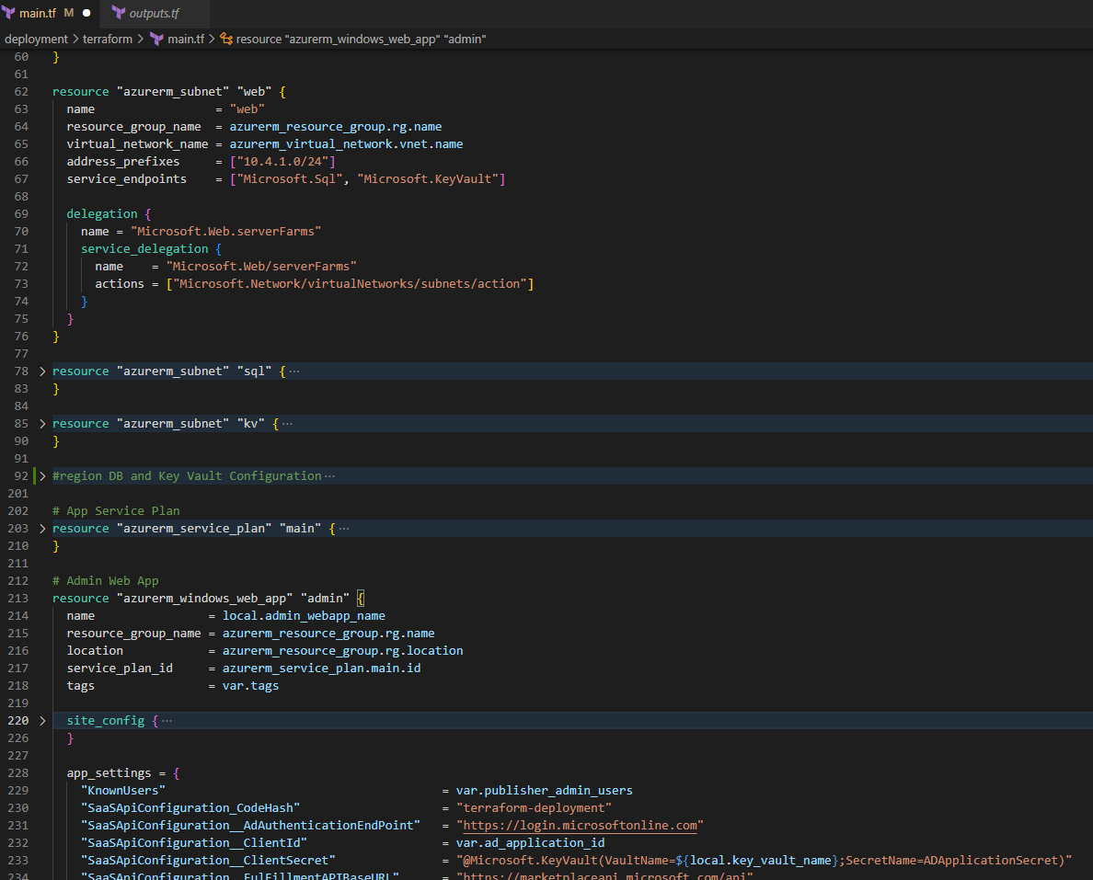This screenshot has height=880, width=1093.
Task: Click local.key_vault_name inside KeyVault string
Action: pyautogui.click(x=761, y=861)
